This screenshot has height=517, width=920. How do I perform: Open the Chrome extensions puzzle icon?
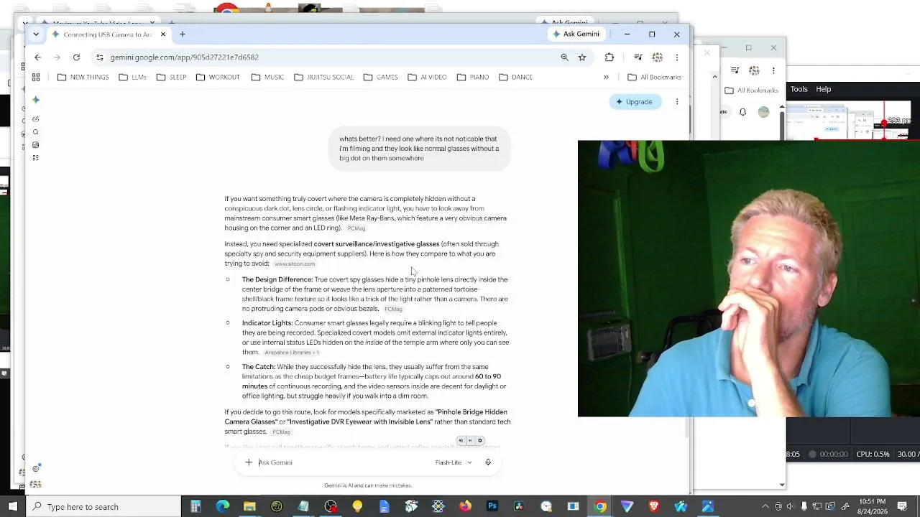(609, 57)
